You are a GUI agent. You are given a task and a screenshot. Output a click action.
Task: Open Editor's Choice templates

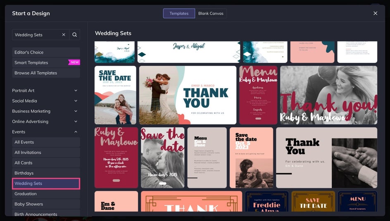46,52
